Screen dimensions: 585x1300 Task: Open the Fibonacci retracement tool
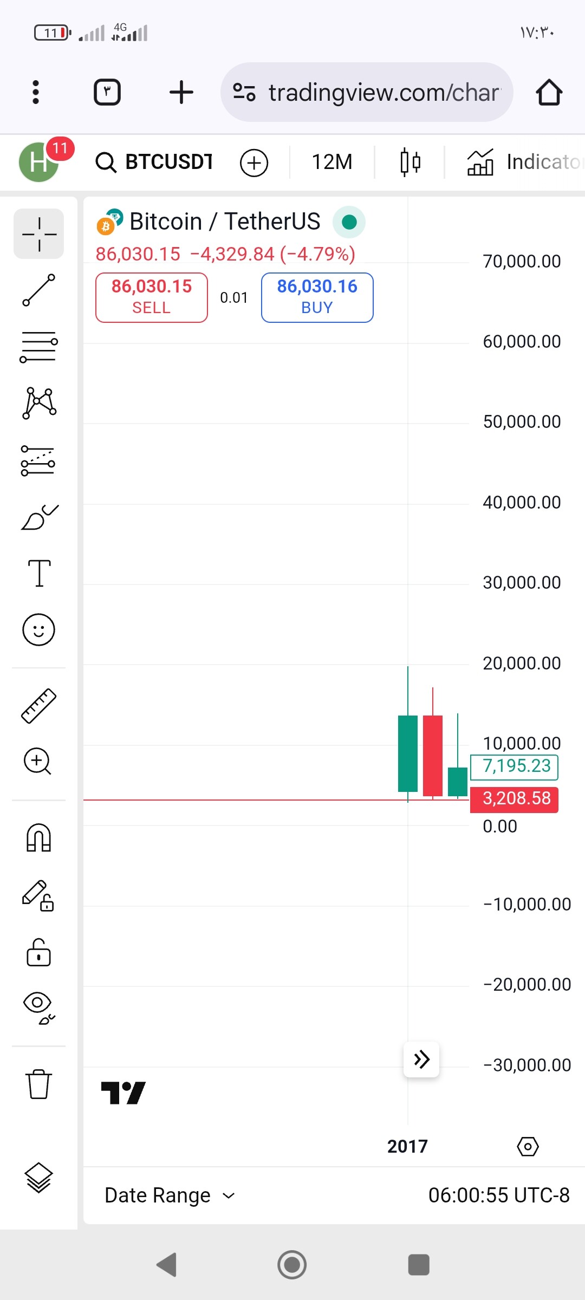38,347
